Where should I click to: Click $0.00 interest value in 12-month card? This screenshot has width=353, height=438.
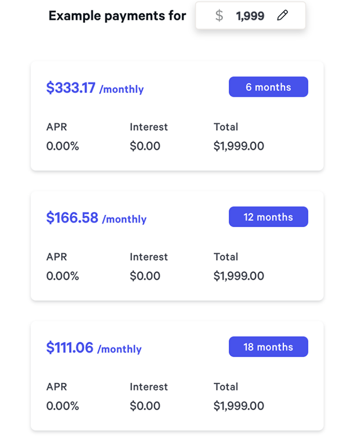click(x=145, y=276)
